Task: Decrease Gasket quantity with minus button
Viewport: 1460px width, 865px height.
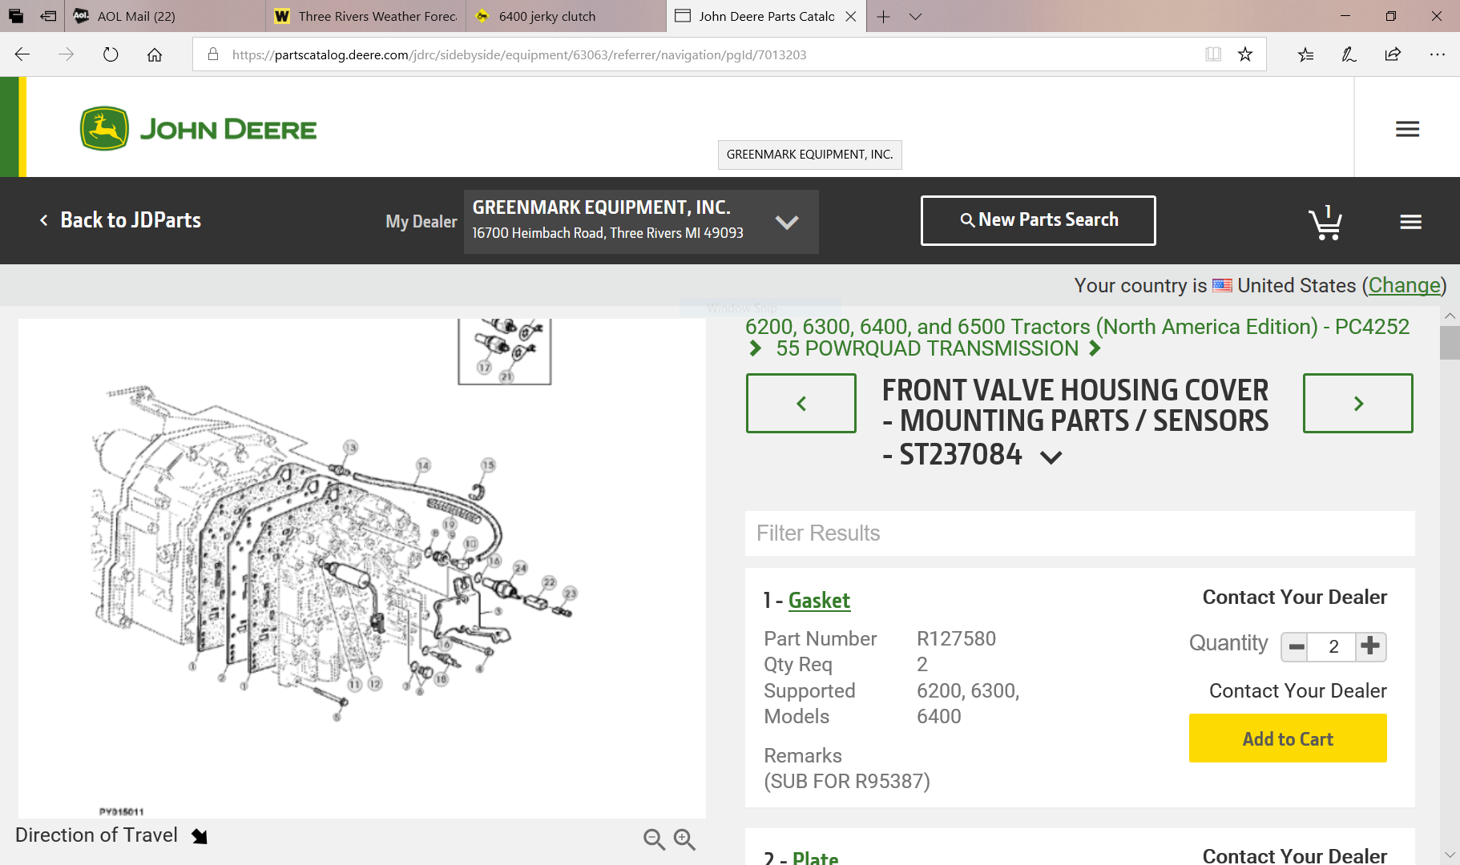Action: tap(1296, 646)
